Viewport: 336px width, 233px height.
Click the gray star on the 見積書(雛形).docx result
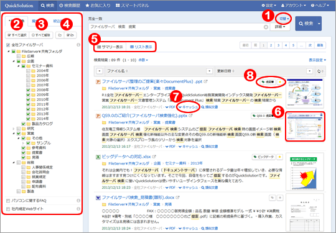[280, 198]
